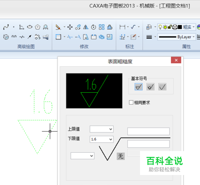
Task: Click the color wheel icon in properties
Action: [x=199, y=27]
